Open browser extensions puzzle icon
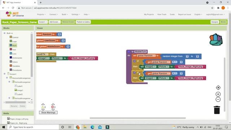 coord(218,8)
